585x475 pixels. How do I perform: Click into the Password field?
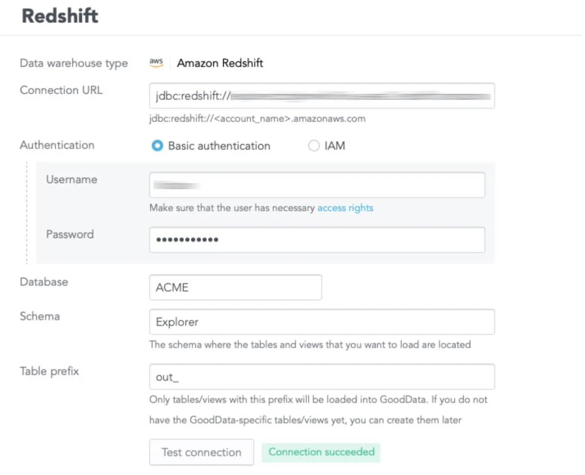click(x=317, y=240)
